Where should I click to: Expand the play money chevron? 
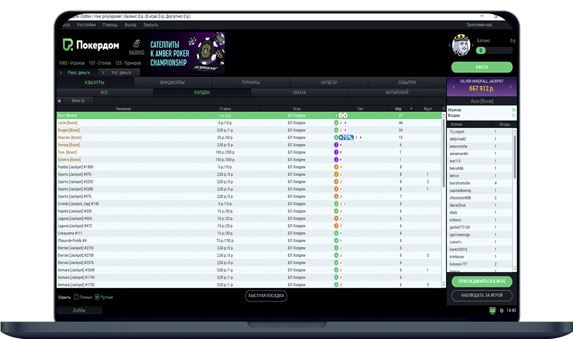(x=104, y=73)
